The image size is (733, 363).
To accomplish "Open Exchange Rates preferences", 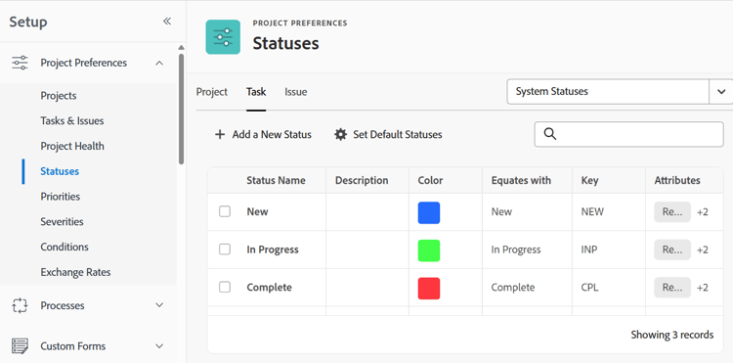I will point(75,272).
